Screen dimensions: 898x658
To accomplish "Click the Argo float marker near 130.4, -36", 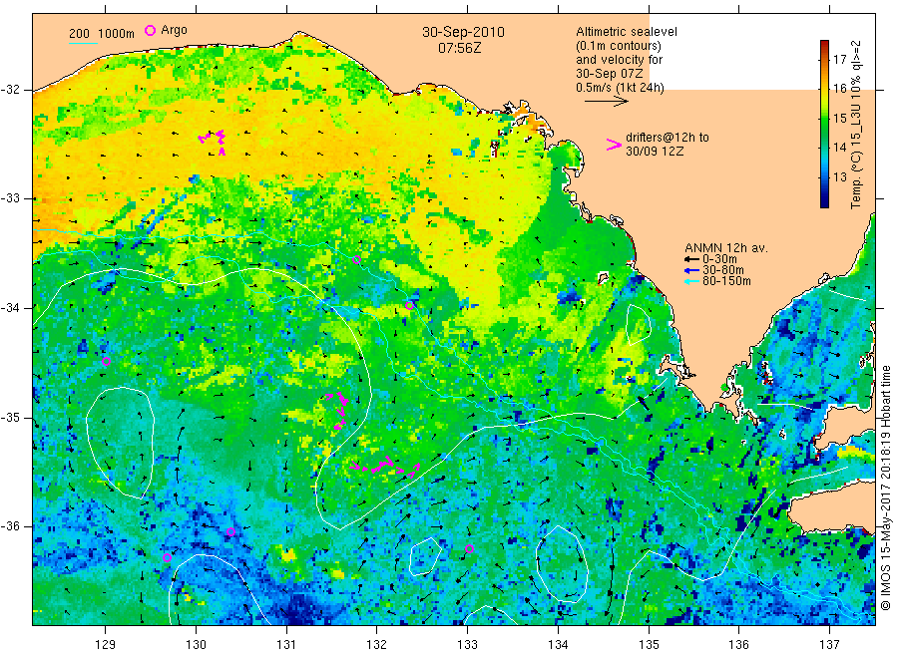I will tap(230, 531).
